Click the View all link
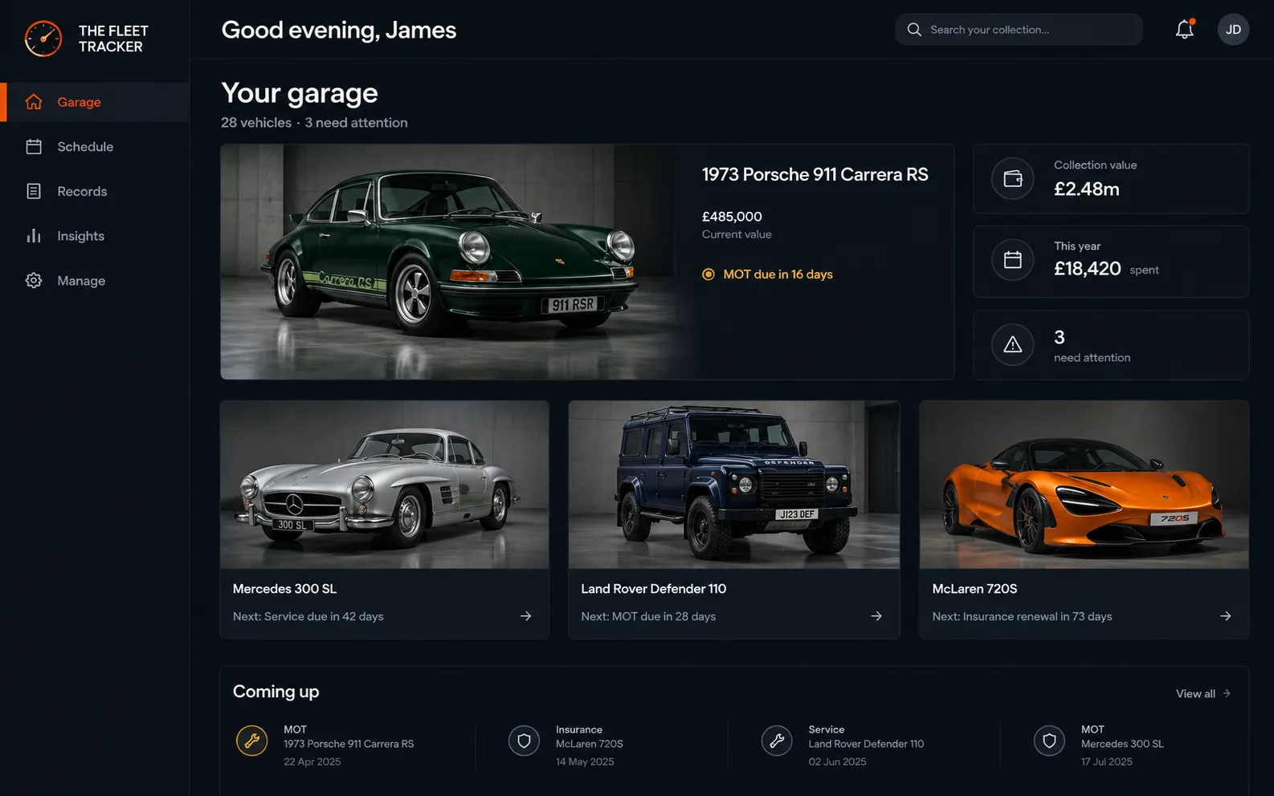1274x796 pixels. (x=1203, y=693)
